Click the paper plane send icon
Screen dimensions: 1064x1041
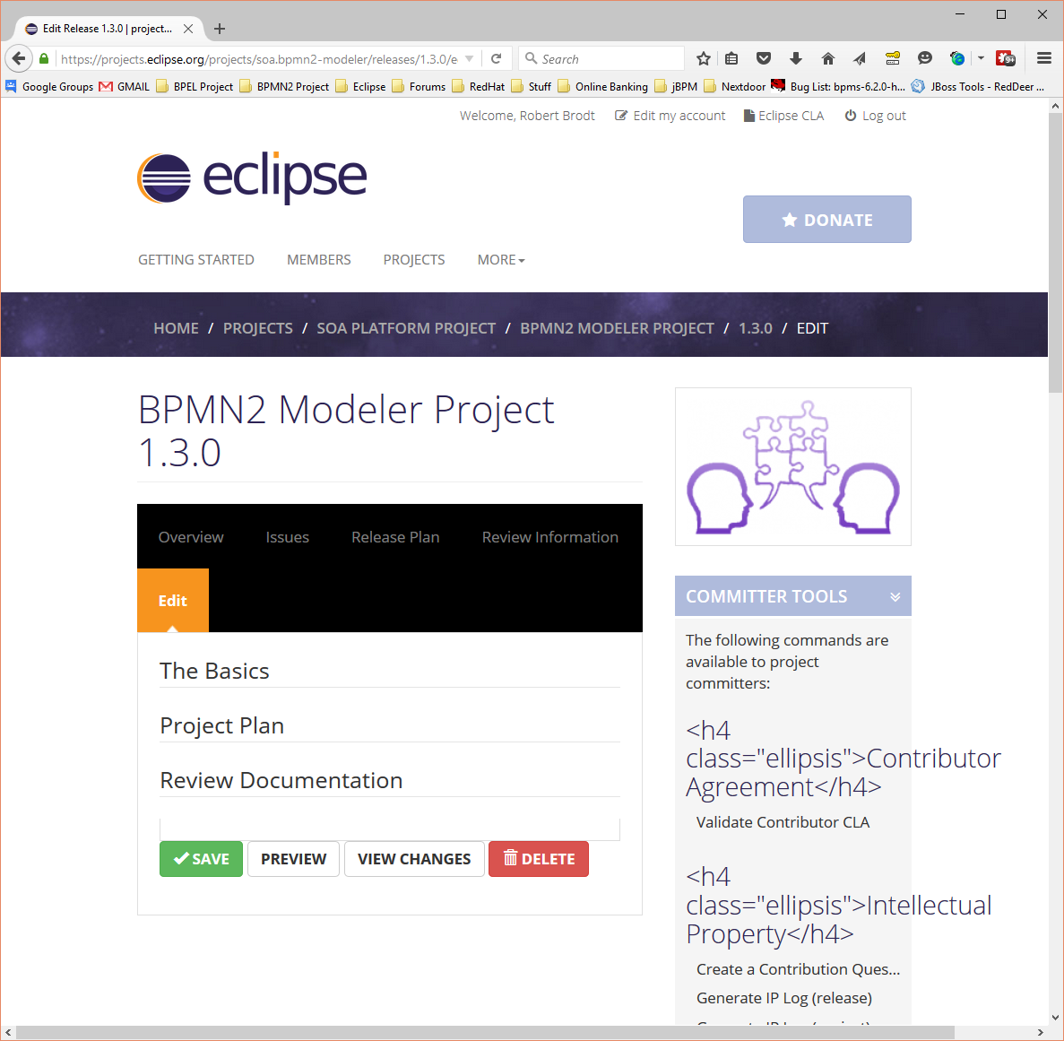pyautogui.click(x=860, y=59)
